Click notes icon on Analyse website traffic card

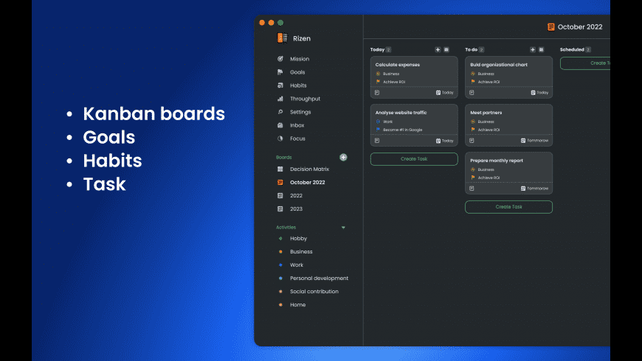[x=376, y=141]
